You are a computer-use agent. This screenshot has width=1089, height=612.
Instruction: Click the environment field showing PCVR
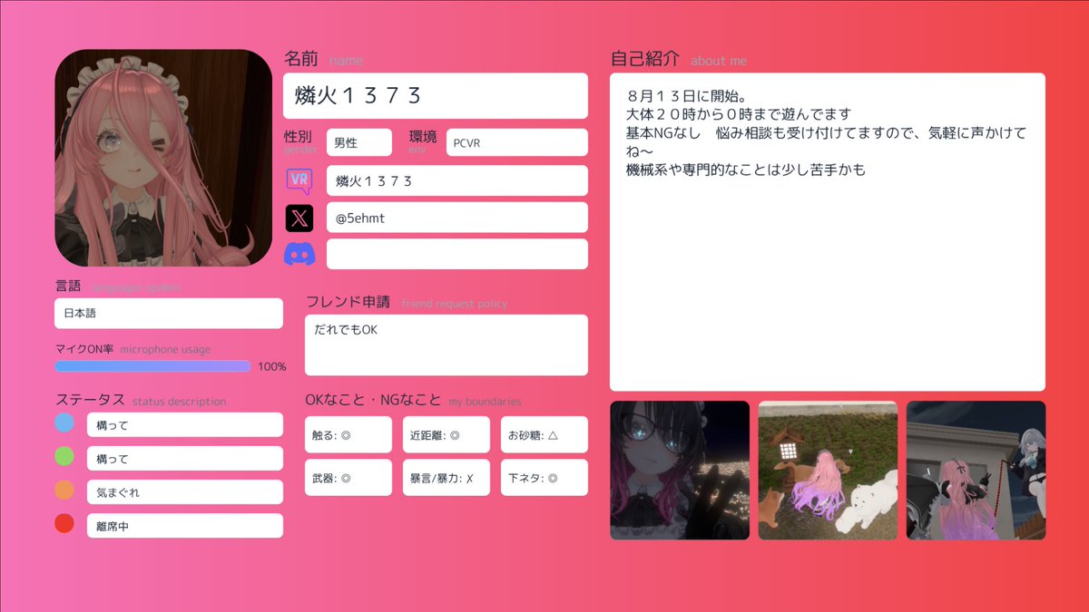517,142
